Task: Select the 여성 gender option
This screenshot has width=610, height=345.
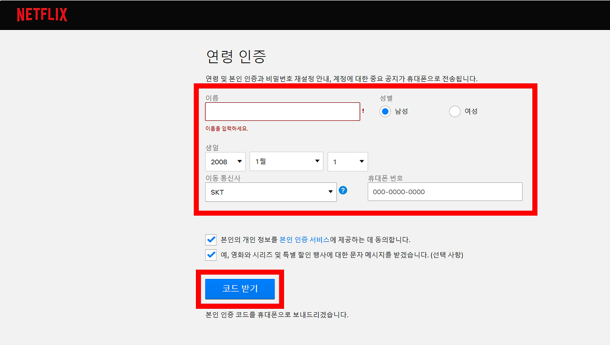Action: [x=454, y=111]
